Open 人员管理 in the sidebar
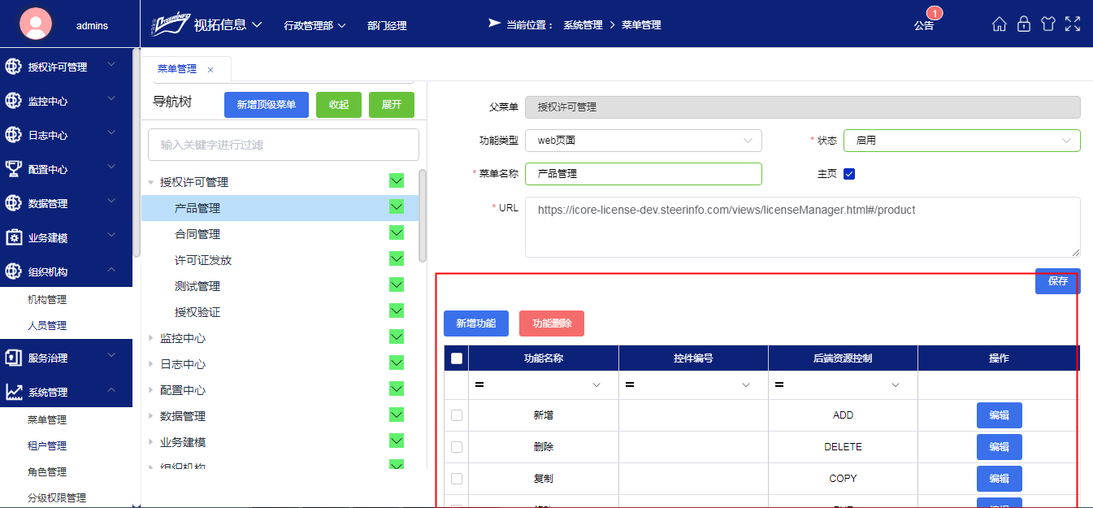Viewport: 1093px width, 508px height. (x=47, y=326)
